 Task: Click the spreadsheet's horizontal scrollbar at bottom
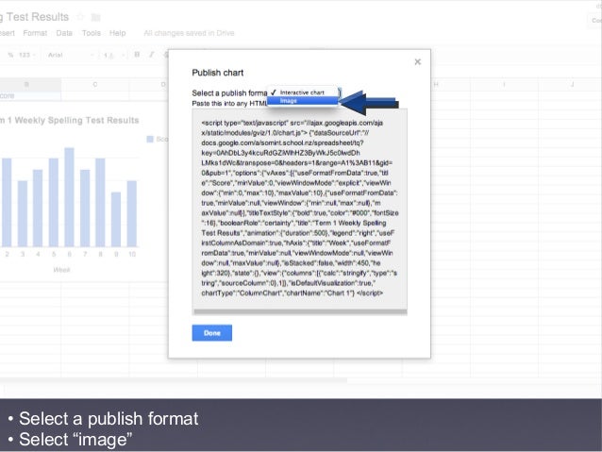click(x=174, y=380)
